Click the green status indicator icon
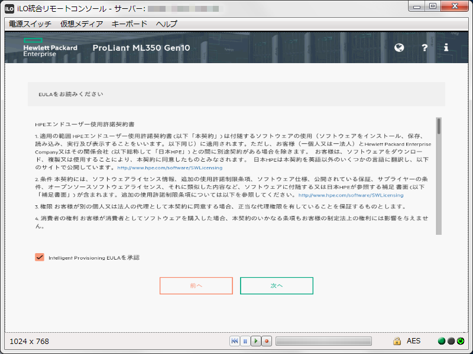473x354 pixels. (x=440, y=340)
